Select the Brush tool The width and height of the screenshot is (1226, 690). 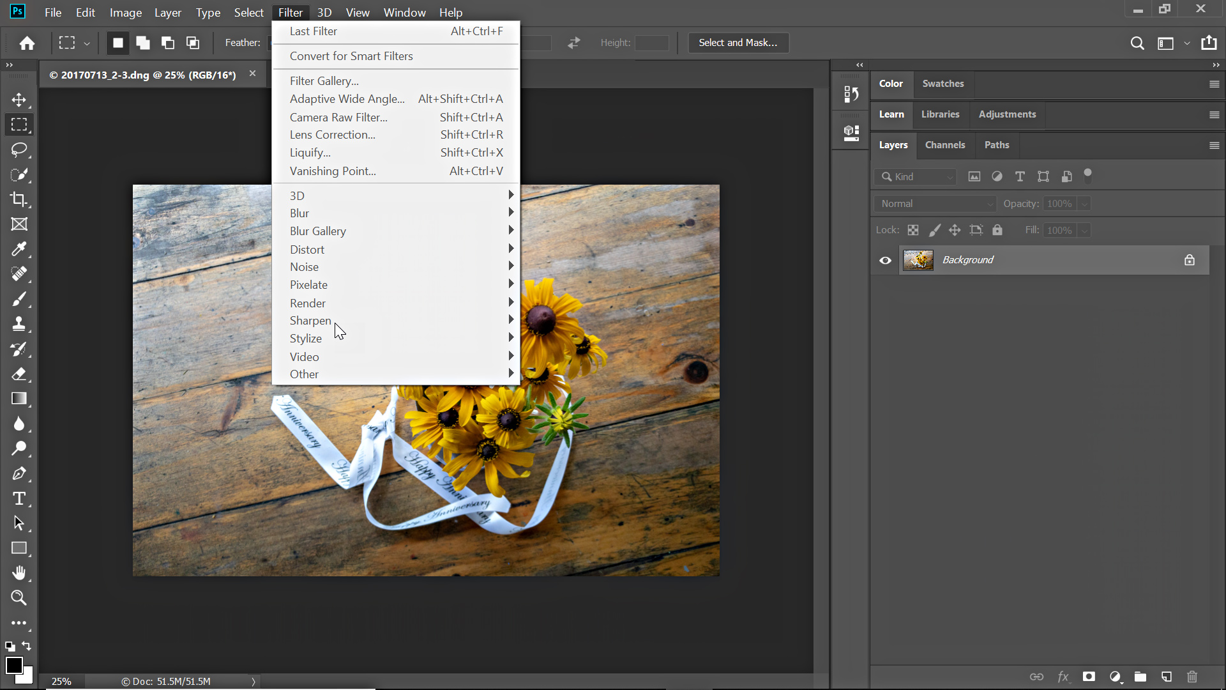pos(19,299)
